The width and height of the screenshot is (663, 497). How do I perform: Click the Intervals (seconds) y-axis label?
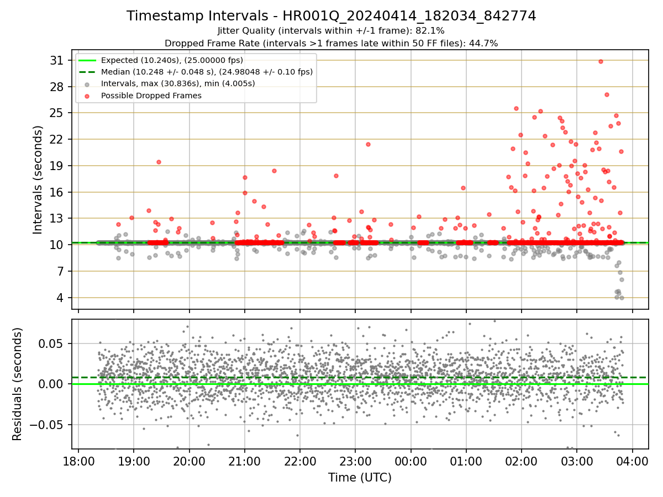(x=38, y=179)
